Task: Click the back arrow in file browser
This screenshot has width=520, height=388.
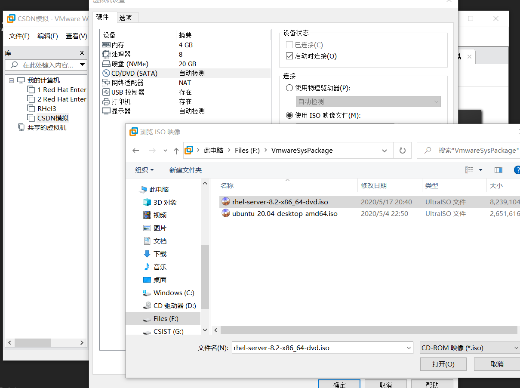Action: [x=136, y=151]
